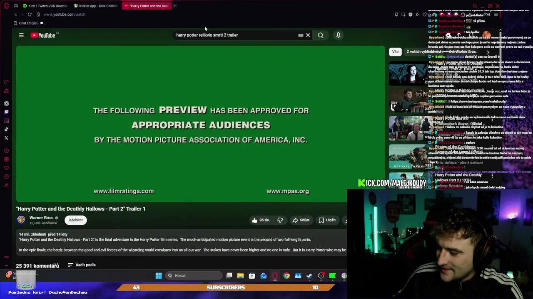Open Task View on the taskbar
This screenshot has width=533, height=299.
pos(229,276)
